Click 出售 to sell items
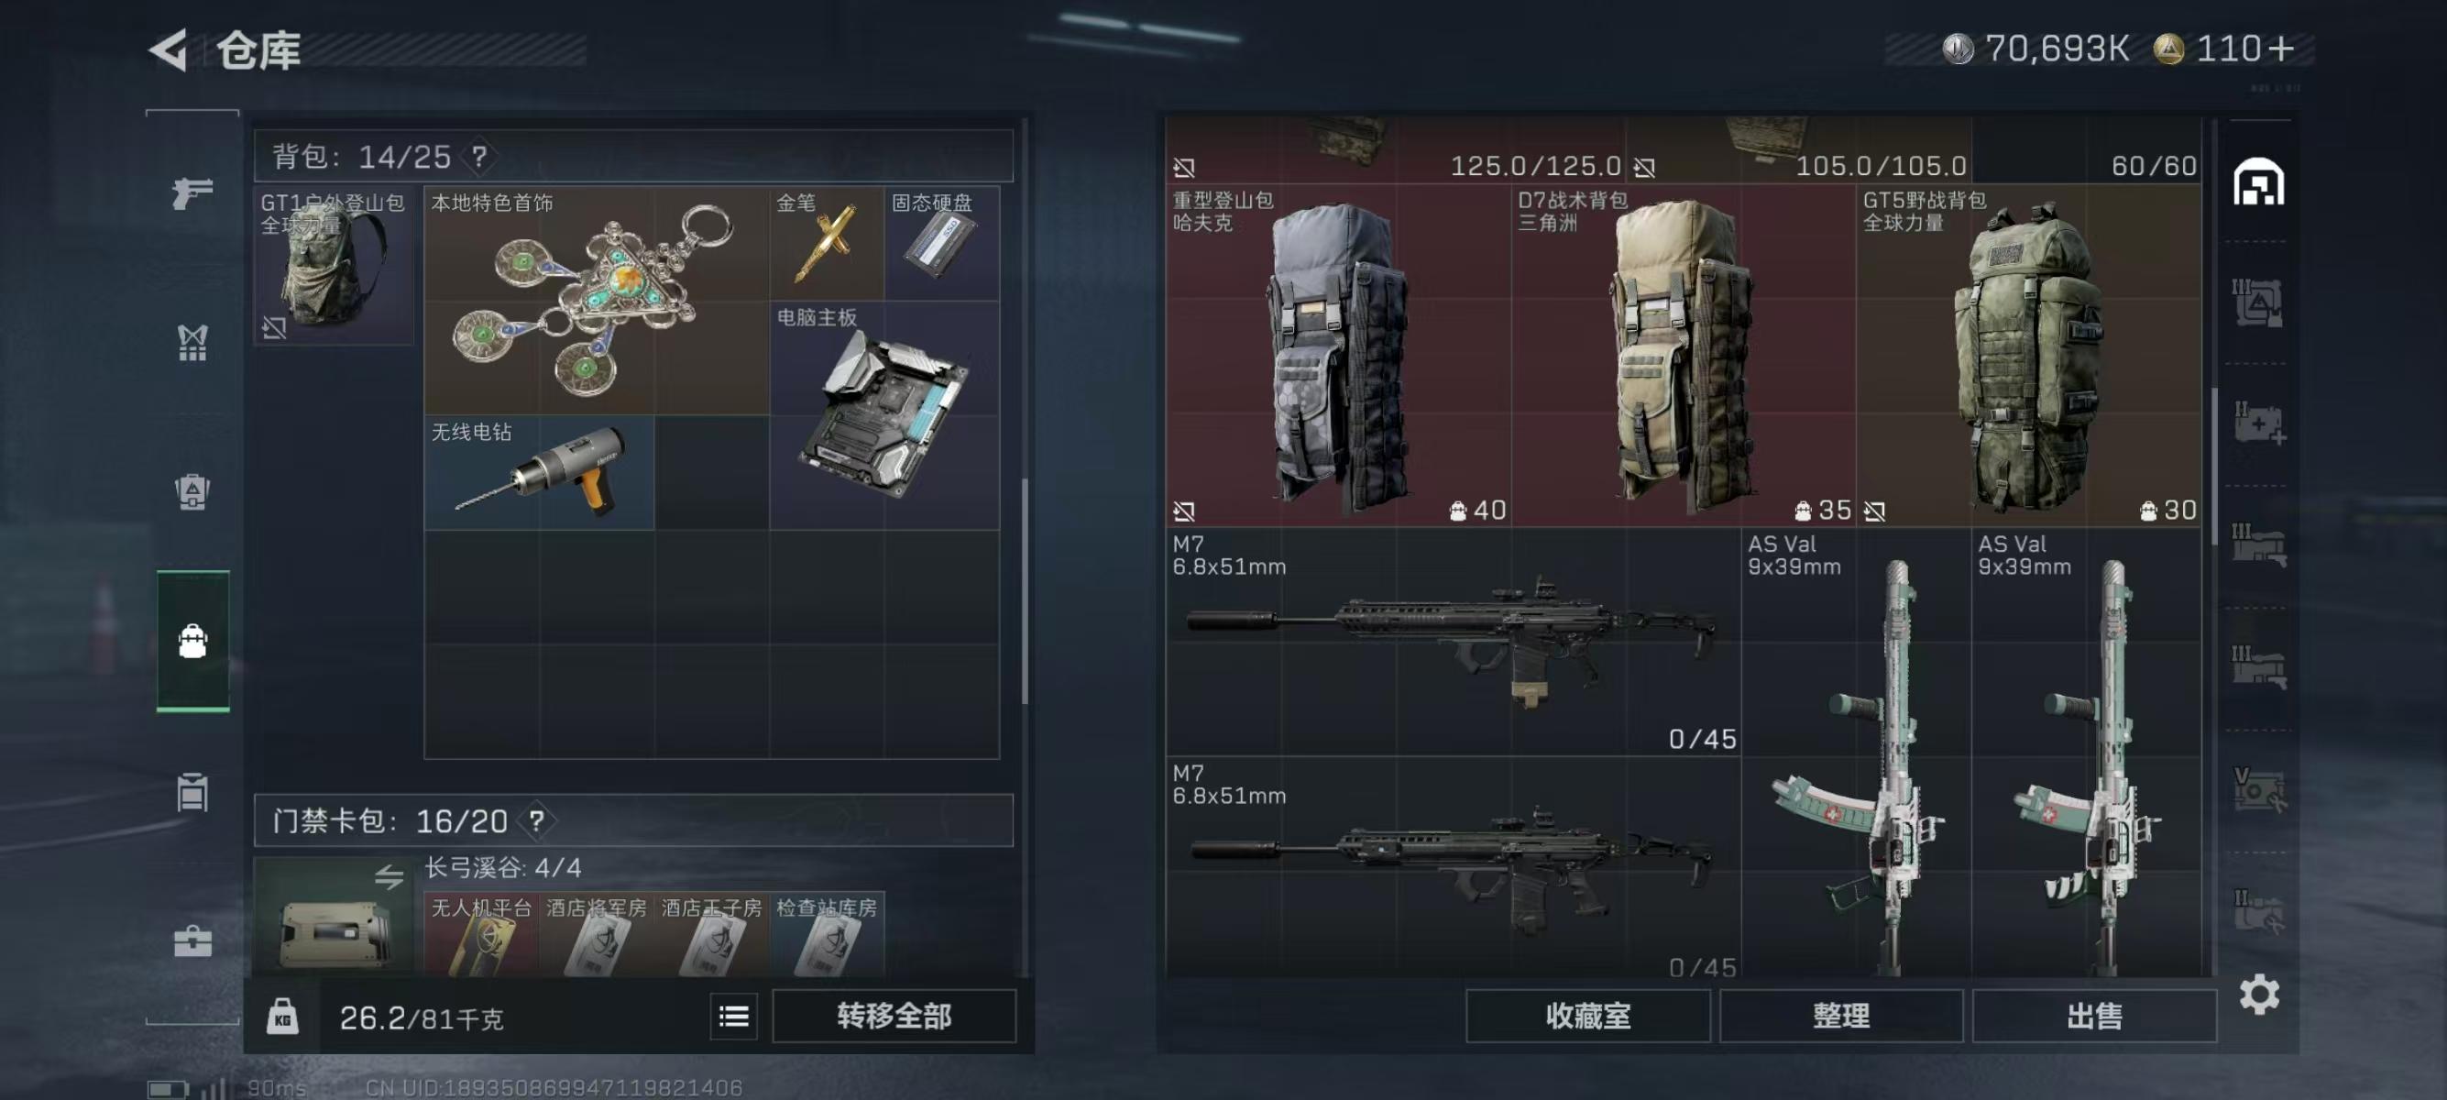The width and height of the screenshot is (2447, 1100). click(x=2093, y=1017)
